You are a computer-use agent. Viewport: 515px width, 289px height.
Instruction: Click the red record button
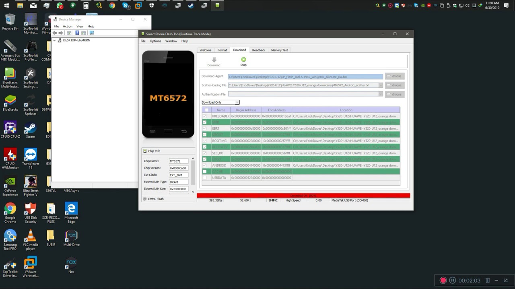[443, 281]
